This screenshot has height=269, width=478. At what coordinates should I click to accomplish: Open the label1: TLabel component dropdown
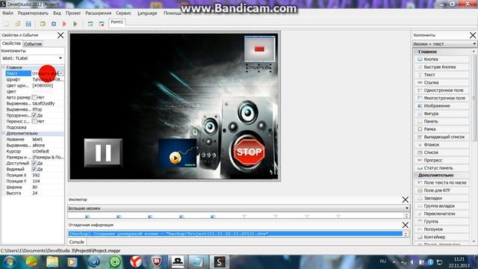tap(60, 58)
